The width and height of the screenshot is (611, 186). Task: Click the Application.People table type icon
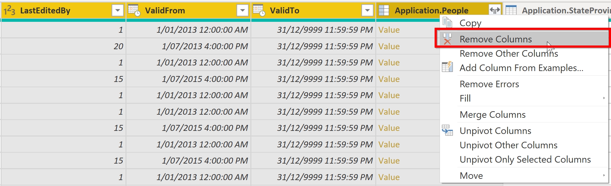coord(384,11)
